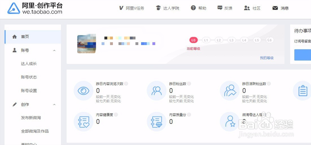Screen dimensions: 311x145
Task: Click the eye icon for 昨日内容浏览次数
Action: click(83, 91)
